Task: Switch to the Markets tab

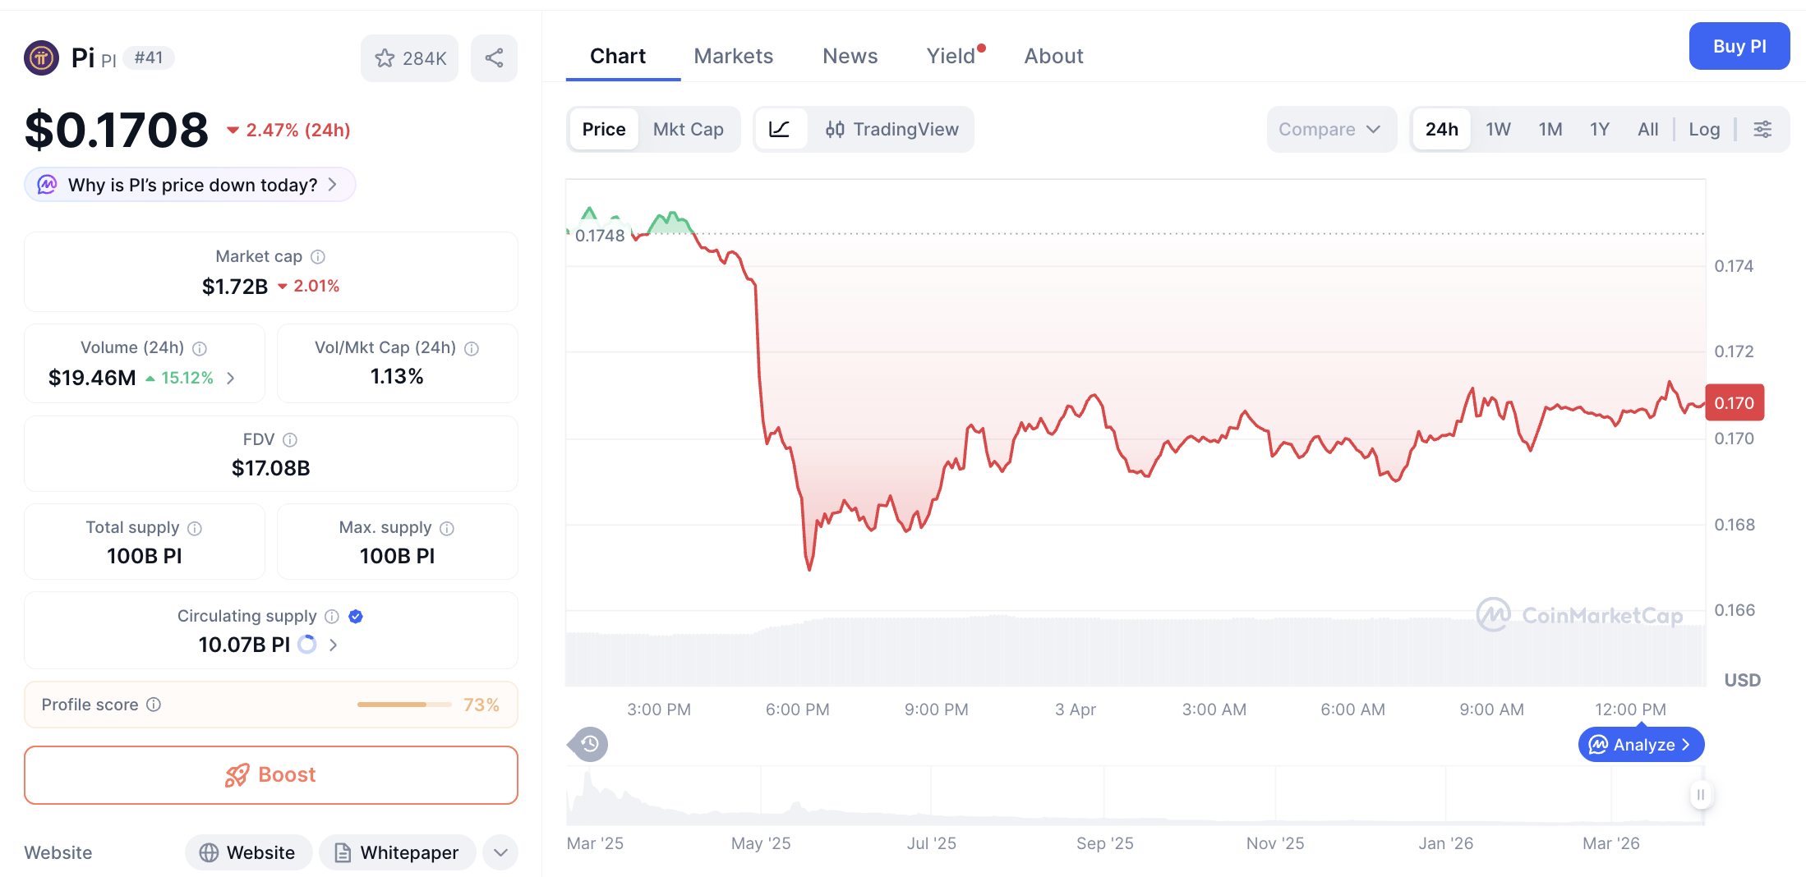Action: coord(734,56)
